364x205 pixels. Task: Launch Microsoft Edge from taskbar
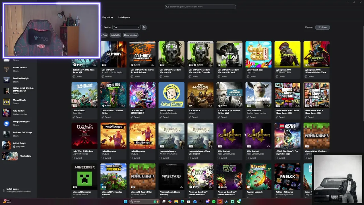point(182,202)
